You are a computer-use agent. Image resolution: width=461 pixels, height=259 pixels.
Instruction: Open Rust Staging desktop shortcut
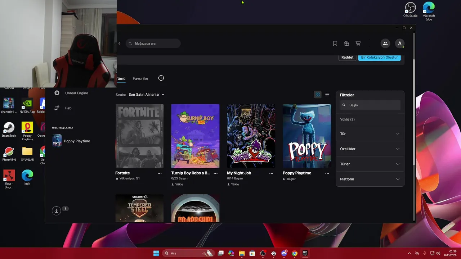pos(9,179)
